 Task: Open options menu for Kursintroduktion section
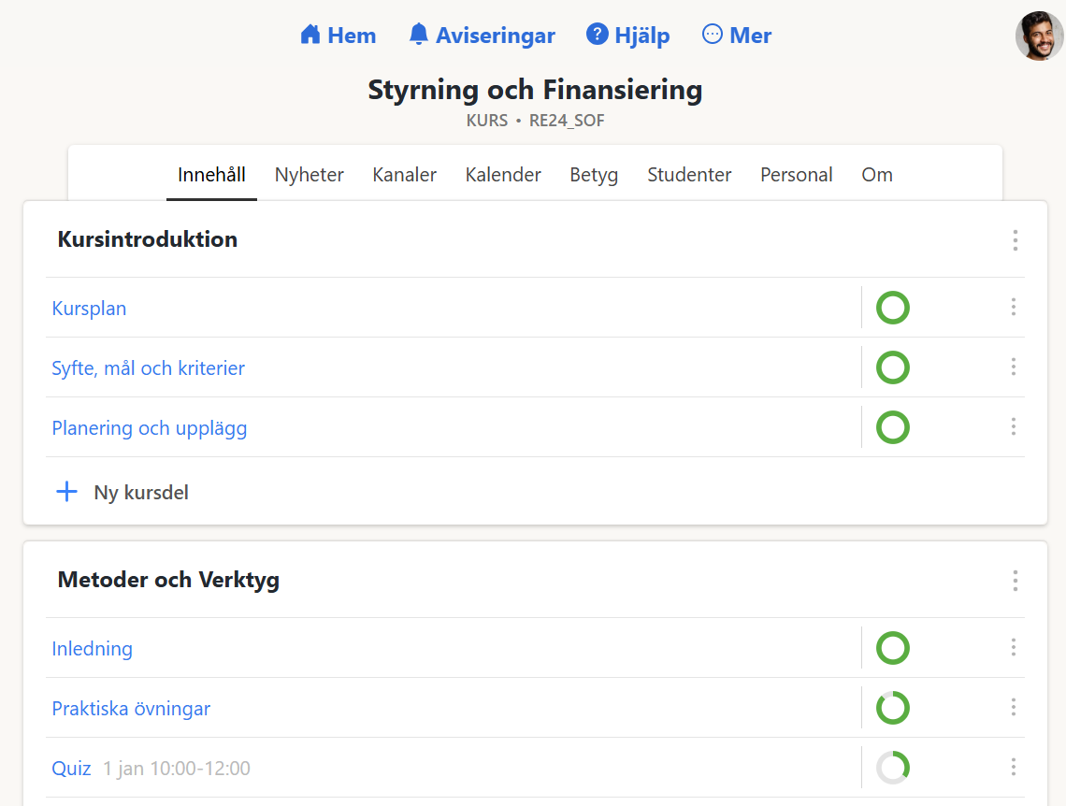pyautogui.click(x=1015, y=240)
